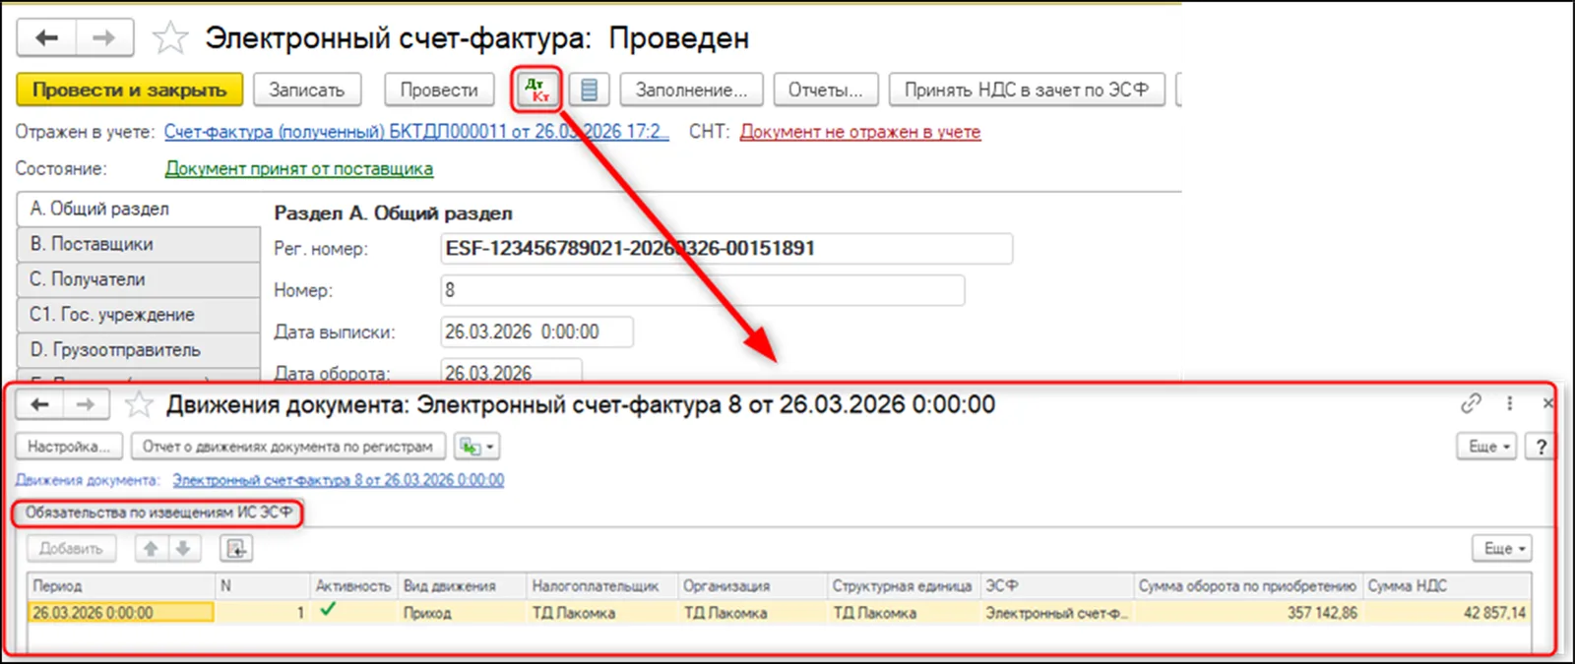Close the Движения документа window
Screen dimensions: 1575x664
[1547, 403]
